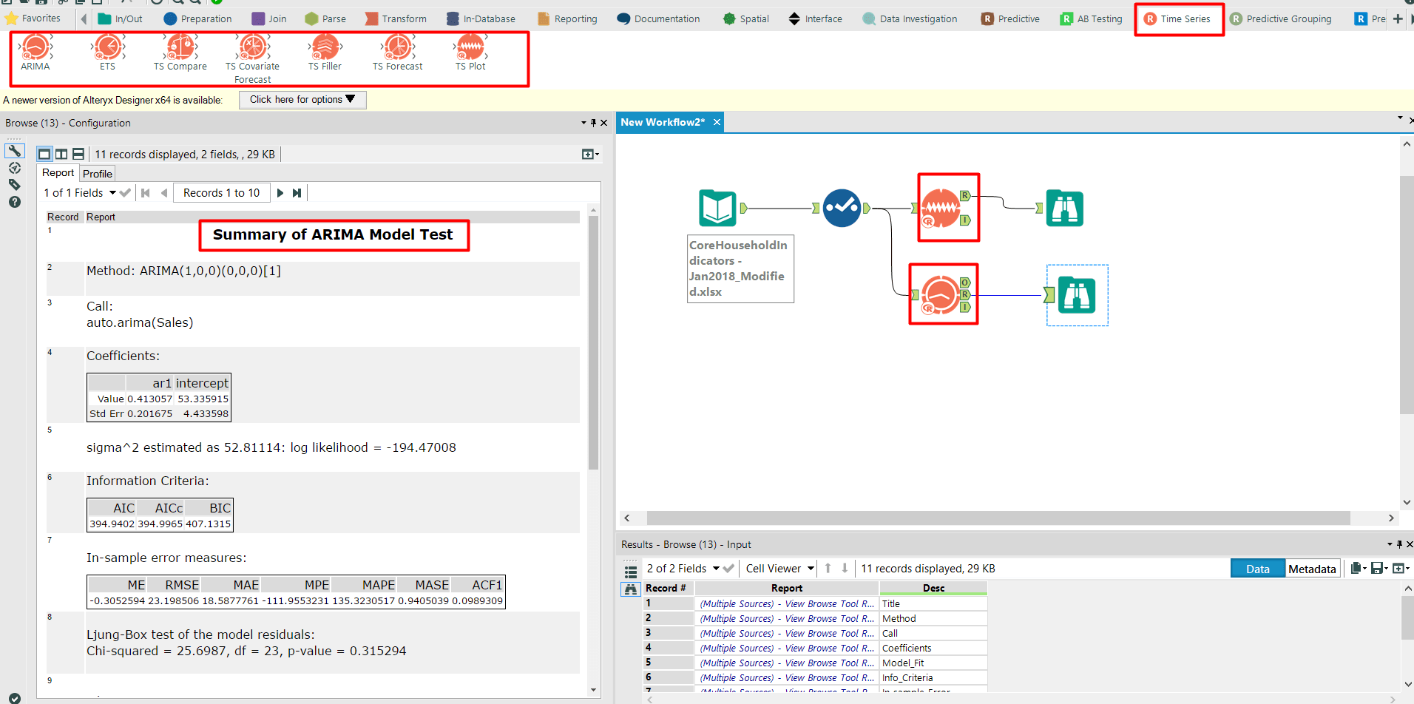Image resolution: width=1414 pixels, height=704 pixels.
Task: Open the annotation tag icon
Action: point(15,185)
